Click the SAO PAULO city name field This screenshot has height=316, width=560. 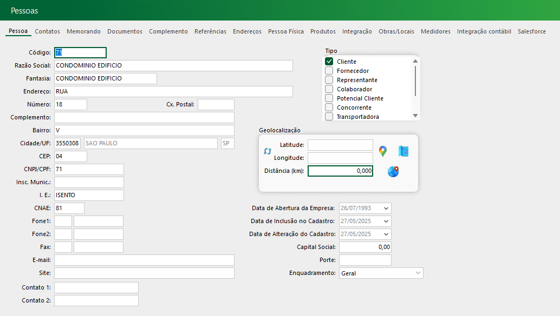(151, 143)
